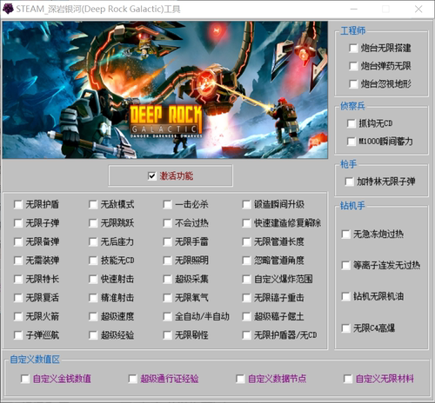Enable 钻机无限机油 checkbox

[x=345, y=296]
